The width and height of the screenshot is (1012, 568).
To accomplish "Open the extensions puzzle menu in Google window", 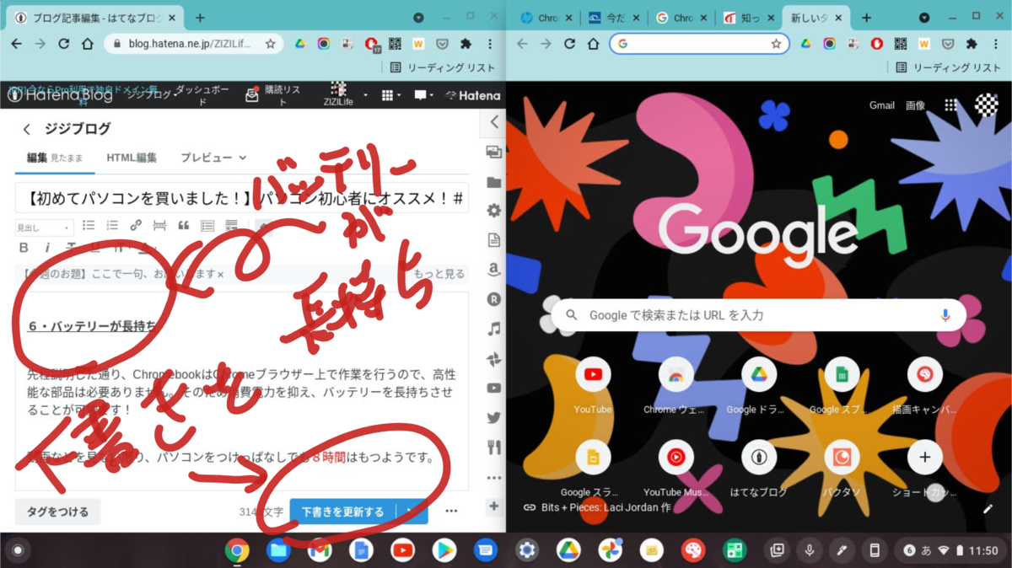I will coord(972,44).
